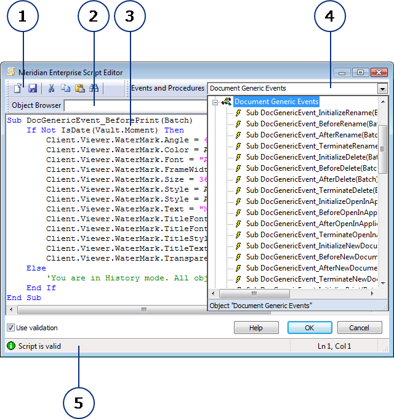
Task: Click lightning icon beside DocGenericEvent_TerminateOpenIn
Action: point(238,235)
